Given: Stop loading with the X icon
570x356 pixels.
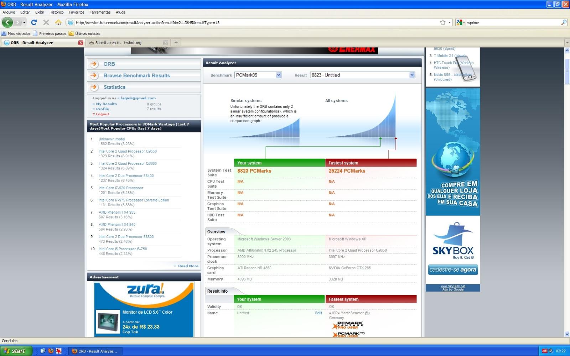Looking at the screenshot, I should (x=46, y=22).
